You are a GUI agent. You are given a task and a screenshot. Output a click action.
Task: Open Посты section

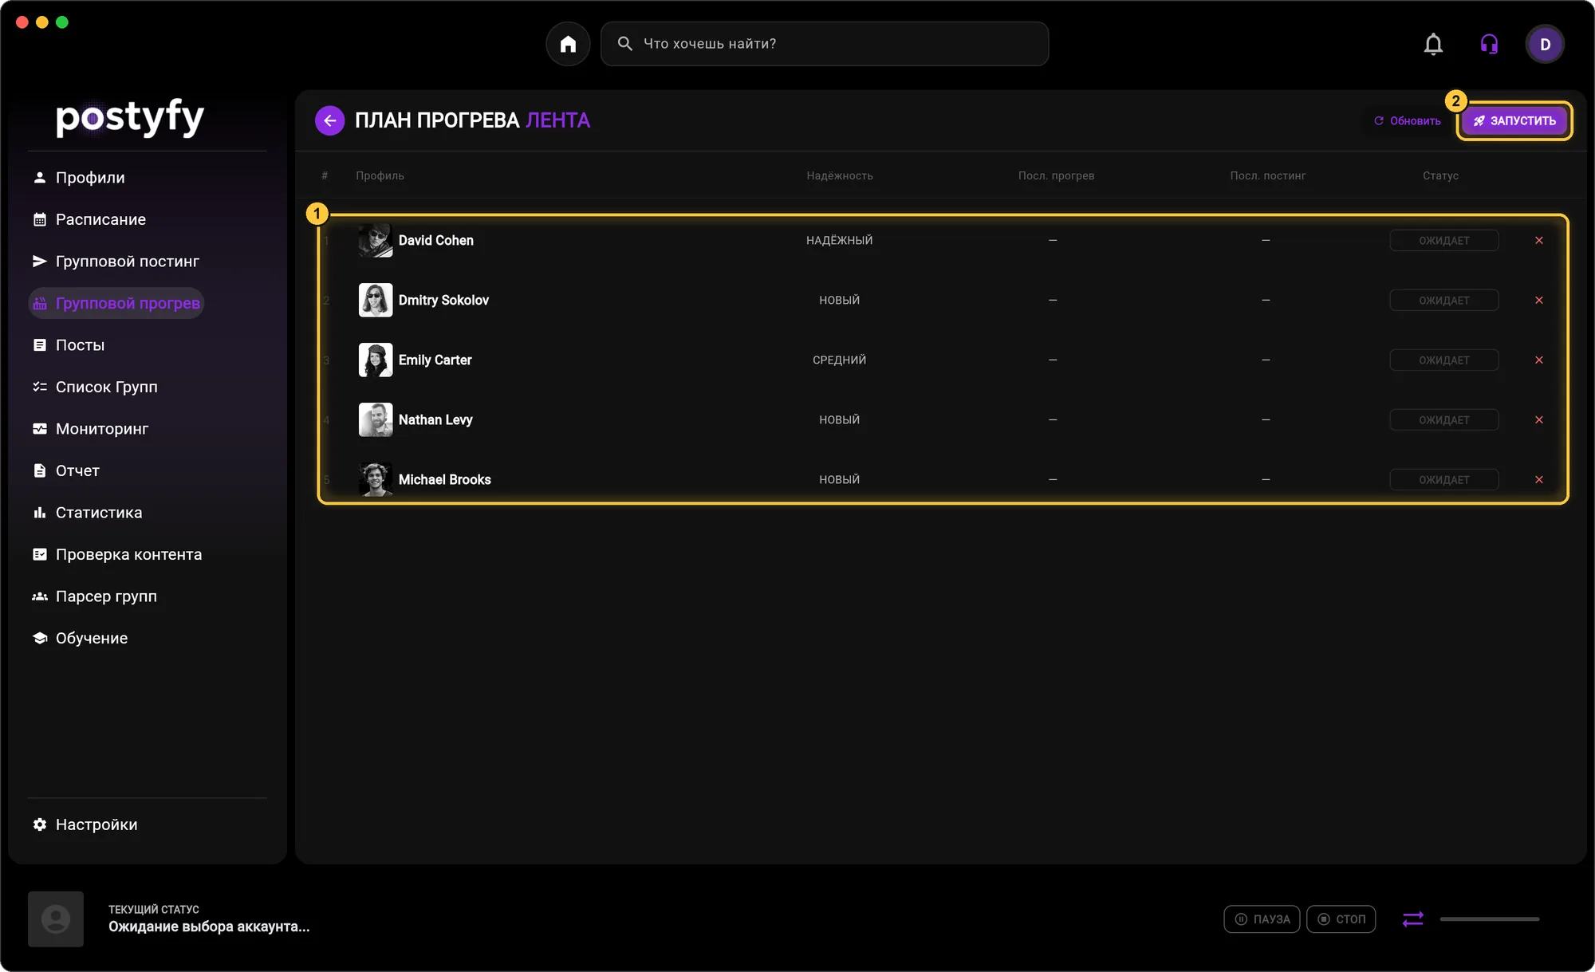point(69,344)
